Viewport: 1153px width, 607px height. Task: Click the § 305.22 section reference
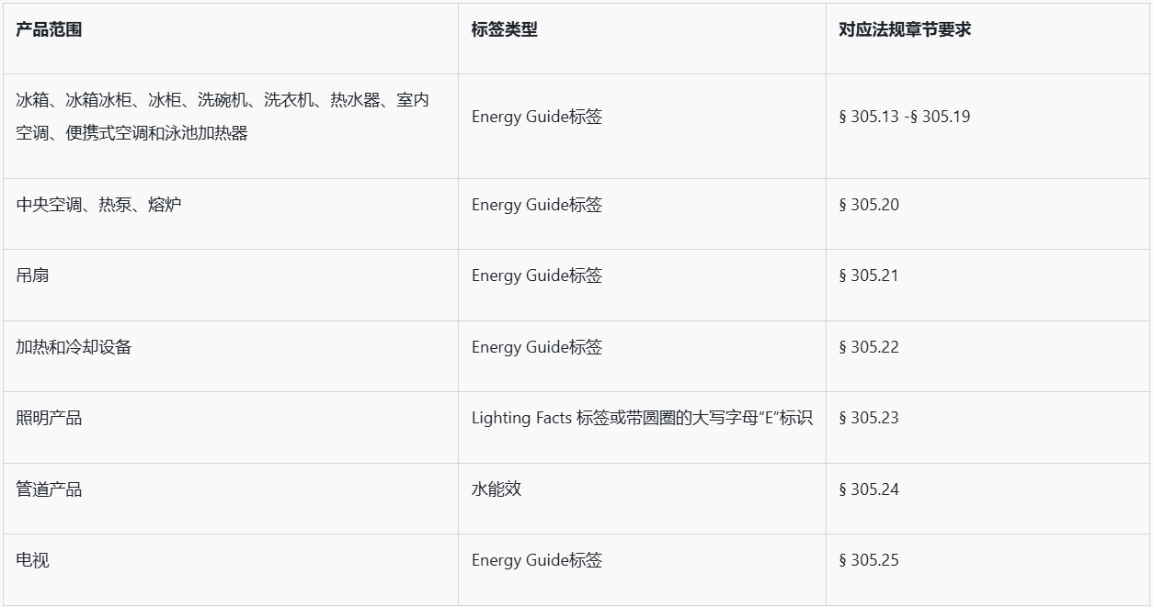point(868,347)
